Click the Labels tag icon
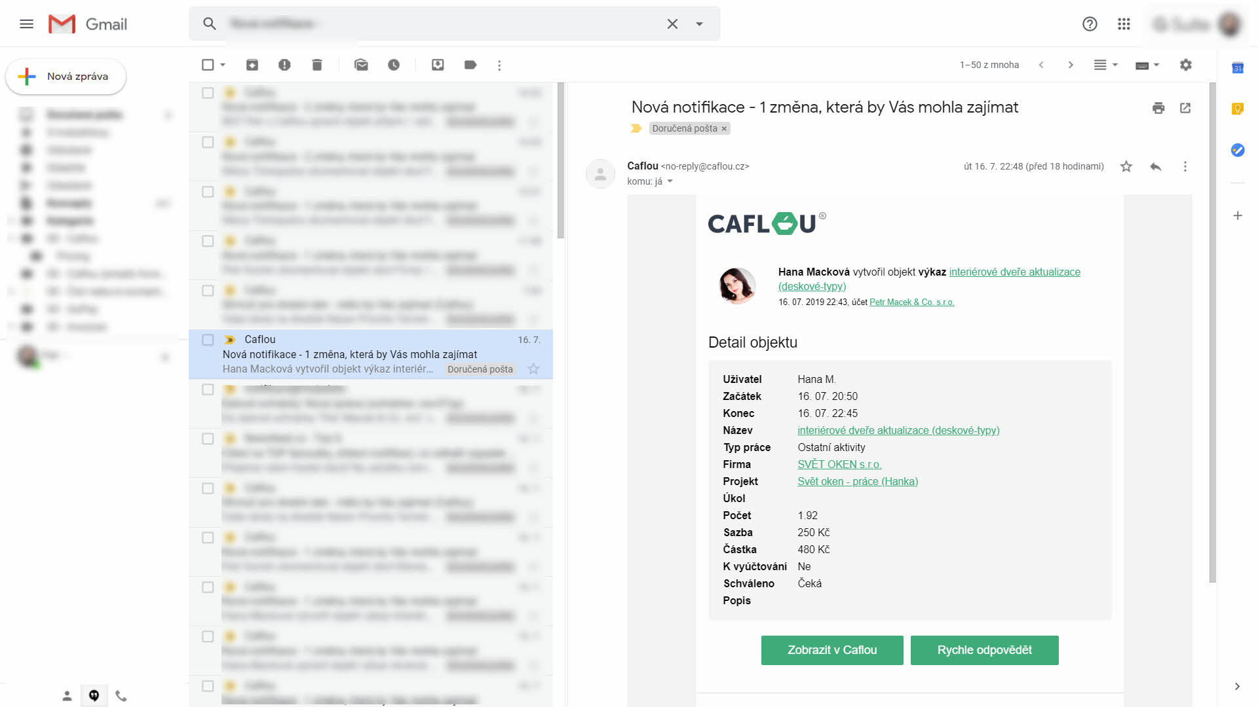This screenshot has height=707, width=1258. coord(470,65)
